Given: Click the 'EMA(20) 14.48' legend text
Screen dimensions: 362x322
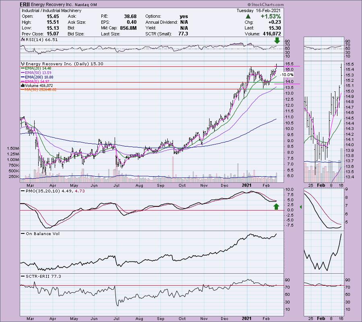Looking at the screenshot, I should [38, 68].
